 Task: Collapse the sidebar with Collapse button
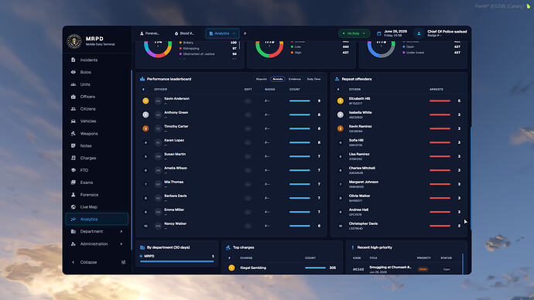(x=88, y=262)
